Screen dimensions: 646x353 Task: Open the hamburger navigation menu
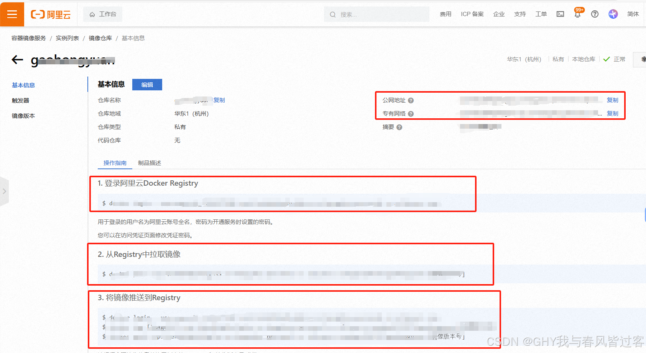12,14
